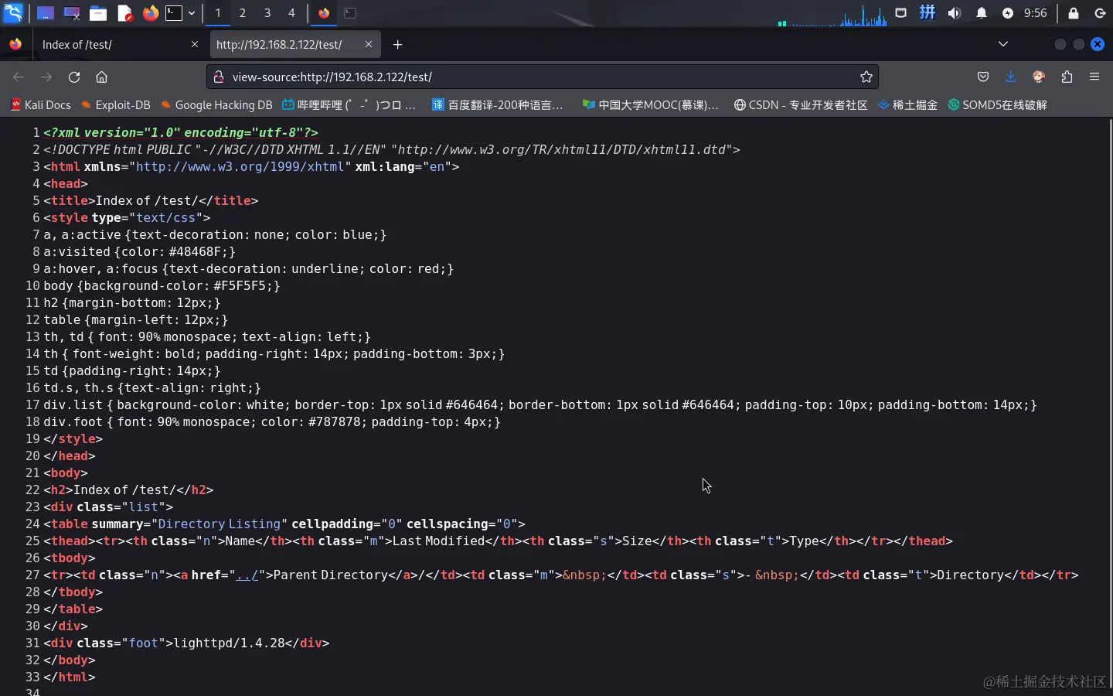Viewport: 1113px width, 696px height.
Task: Open the Kali applications menu icon
Action: (13, 12)
